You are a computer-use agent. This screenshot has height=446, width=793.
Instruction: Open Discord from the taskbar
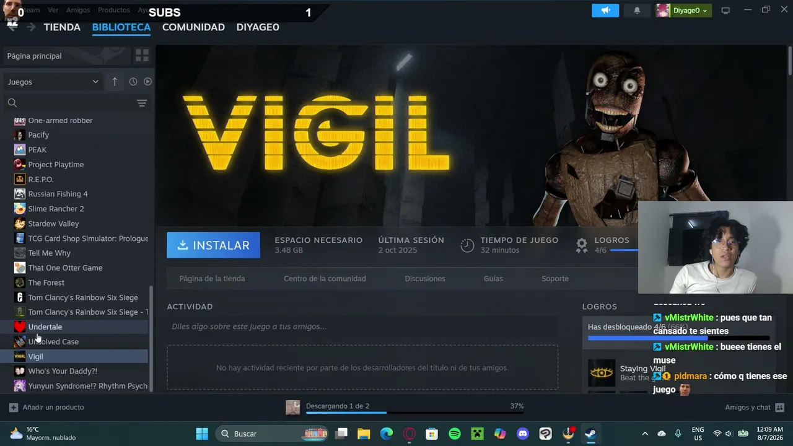(x=523, y=434)
